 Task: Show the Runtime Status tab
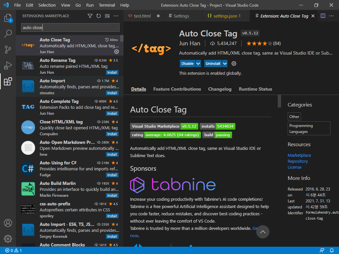click(x=255, y=89)
